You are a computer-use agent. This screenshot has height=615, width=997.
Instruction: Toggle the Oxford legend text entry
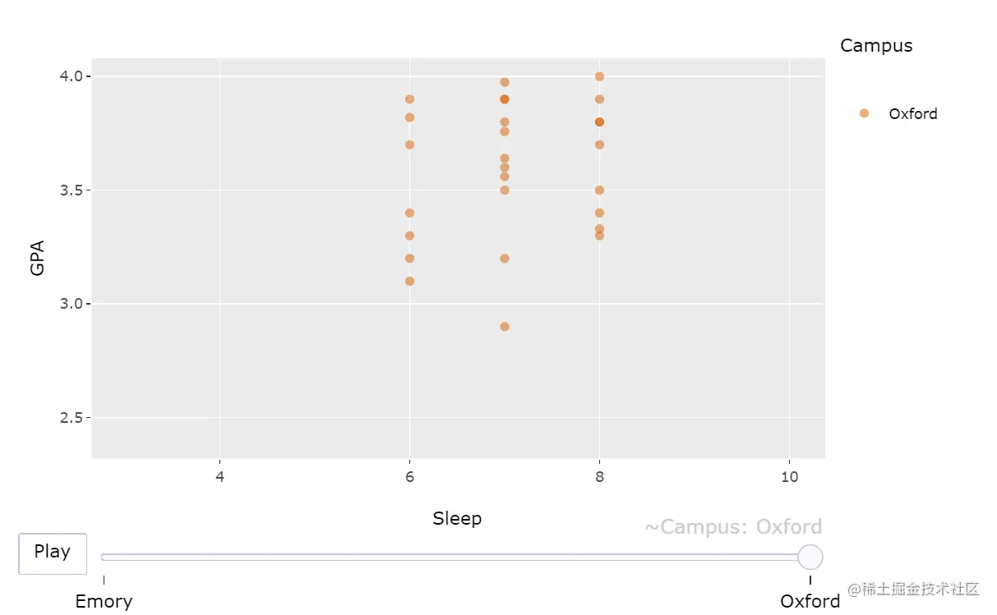coord(912,114)
